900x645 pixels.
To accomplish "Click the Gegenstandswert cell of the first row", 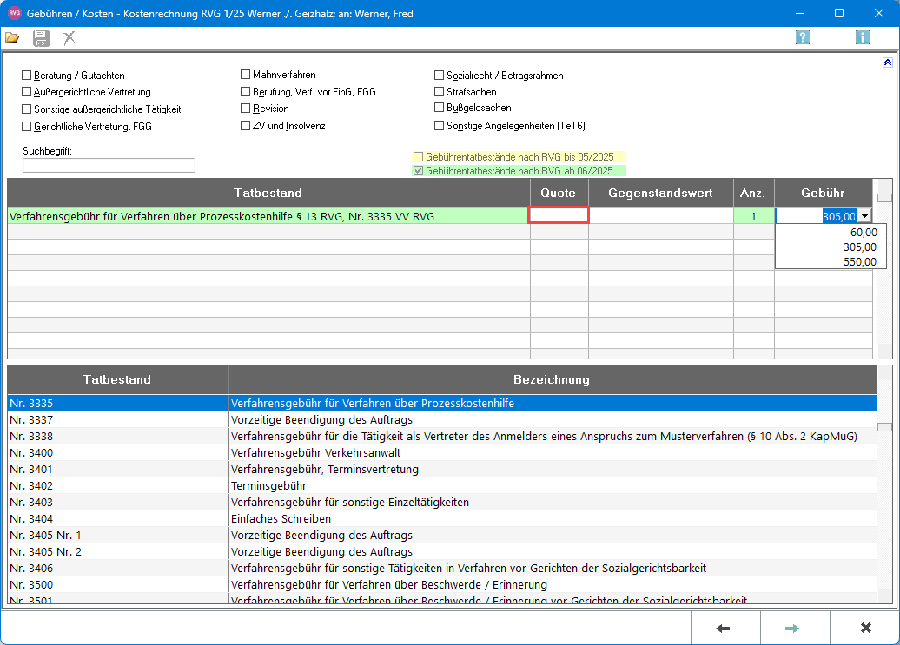I will (x=661, y=216).
